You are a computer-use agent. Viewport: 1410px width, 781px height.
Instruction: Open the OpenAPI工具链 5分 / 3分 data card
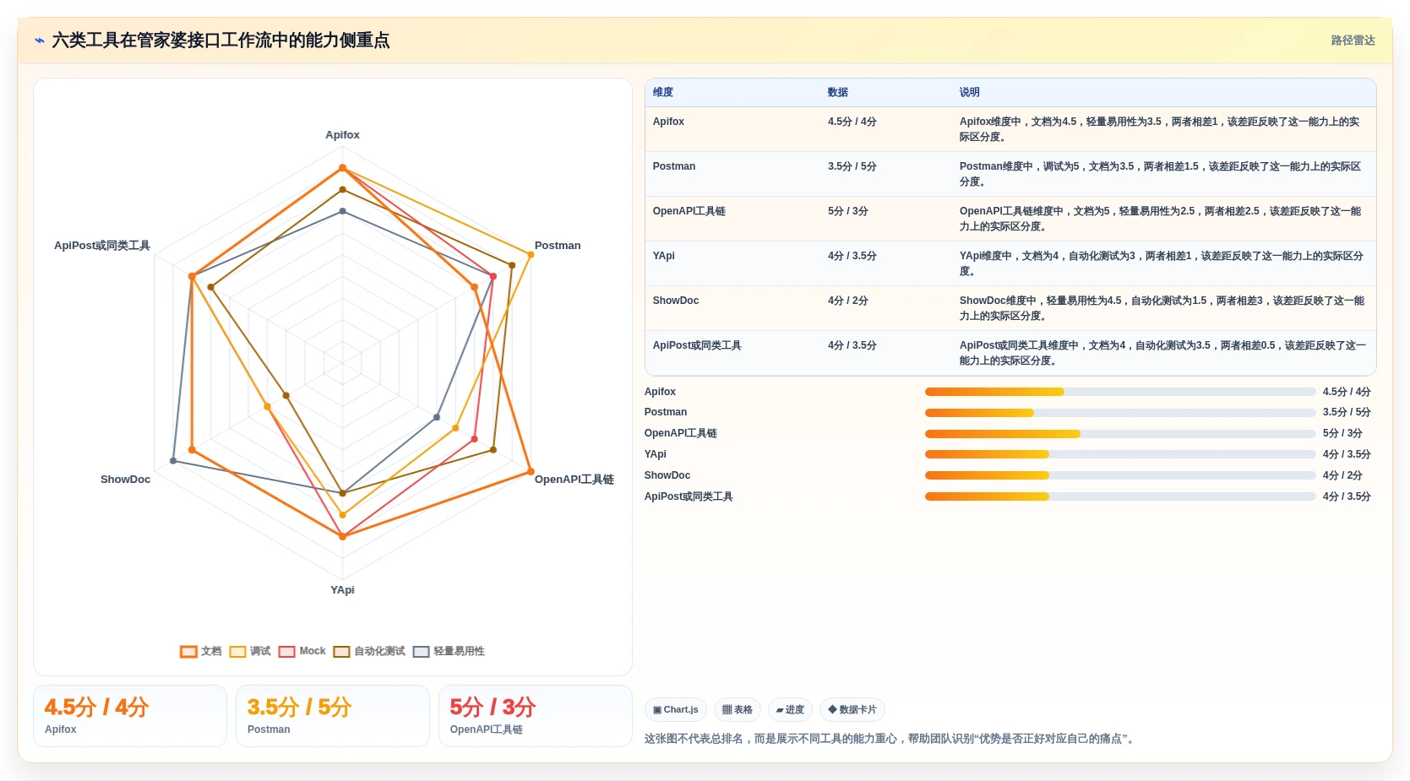536,716
